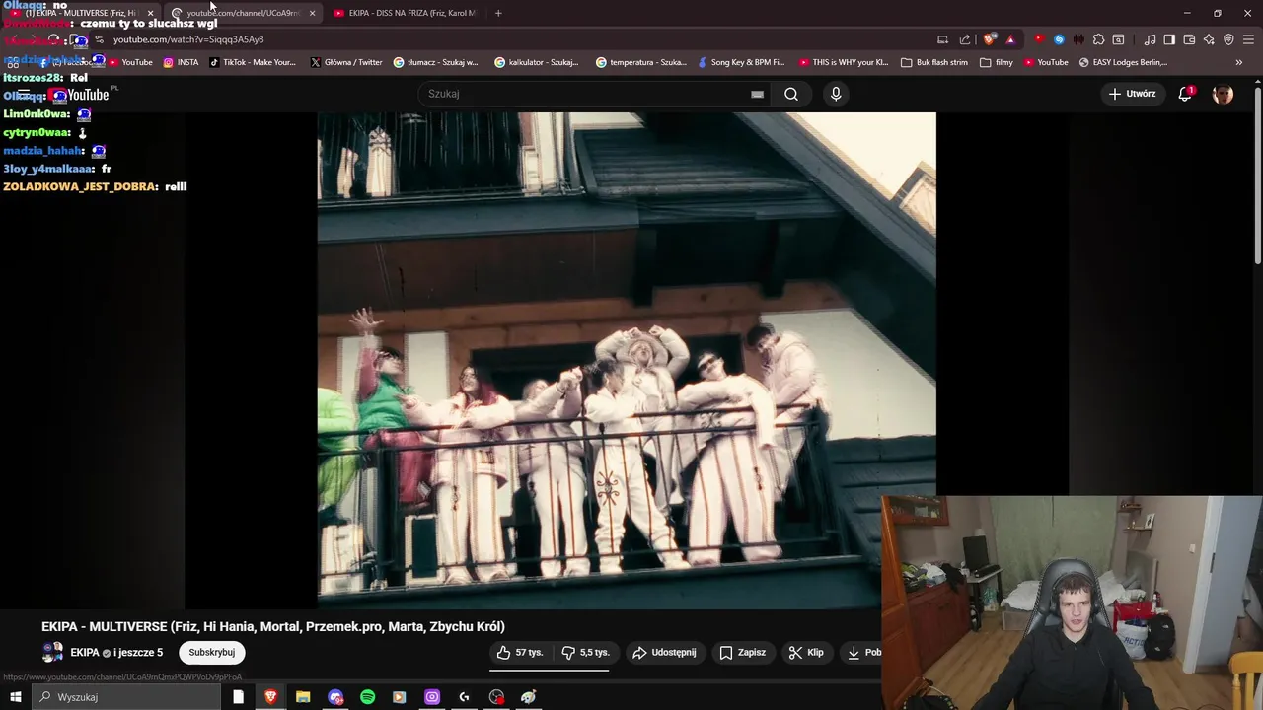The height and width of the screenshot is (710, 1263).
Task: Click the Wyszukaj taskbar search box
Action: click(x=125, y=697)
